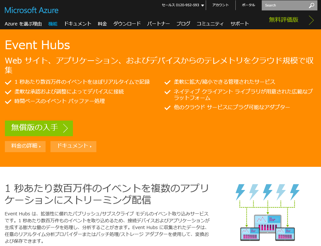Click the green 無償版の入手 button
Image resolution: width=321 pixels, height=246 pixels.
(39, 128)
